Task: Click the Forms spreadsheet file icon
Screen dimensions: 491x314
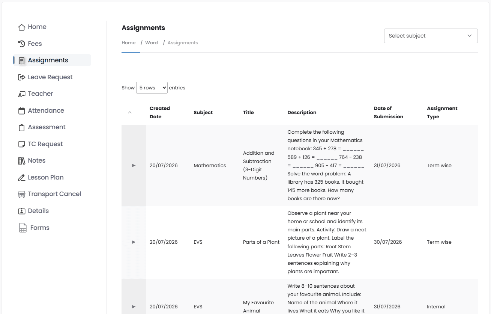Action: pyautogui.click(x=23, y=228)
